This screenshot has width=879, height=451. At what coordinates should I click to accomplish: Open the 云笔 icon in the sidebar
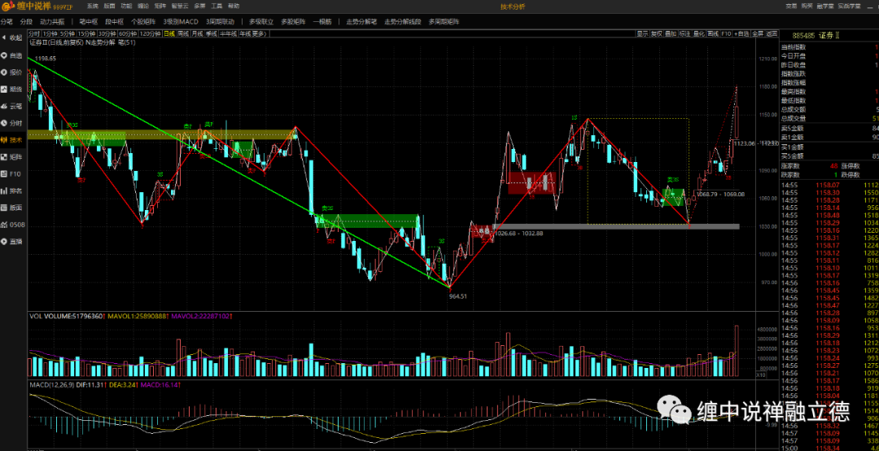click(x=4, y=106)
